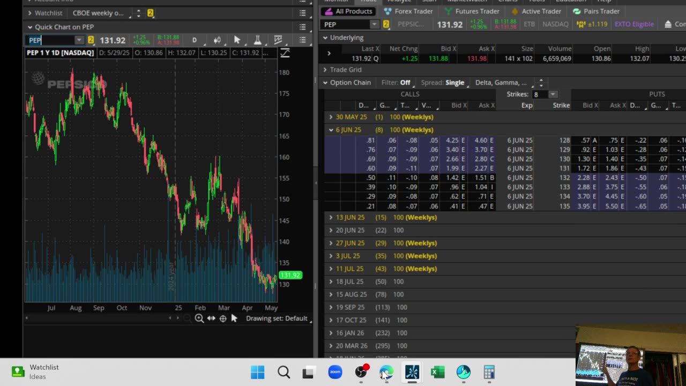Click the cursor arrow icon below the chart
The width and height of the screenshot is (686, 386).
(x=234, y=318)
